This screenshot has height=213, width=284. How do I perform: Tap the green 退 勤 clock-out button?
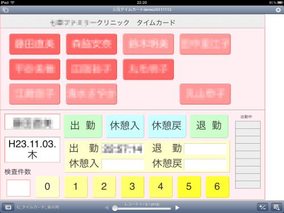click(x=209, y=126)
